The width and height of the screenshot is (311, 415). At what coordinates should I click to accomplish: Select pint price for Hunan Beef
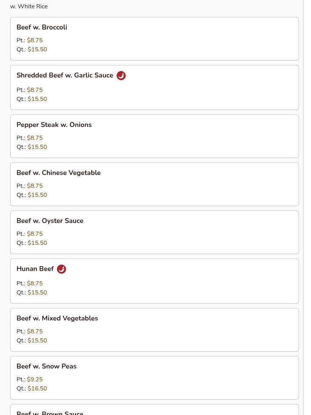pos(35,283)
